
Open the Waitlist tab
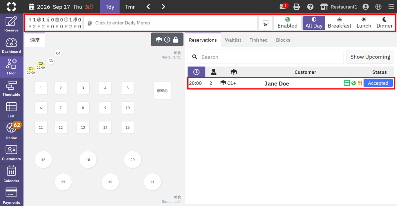point(233,40)
